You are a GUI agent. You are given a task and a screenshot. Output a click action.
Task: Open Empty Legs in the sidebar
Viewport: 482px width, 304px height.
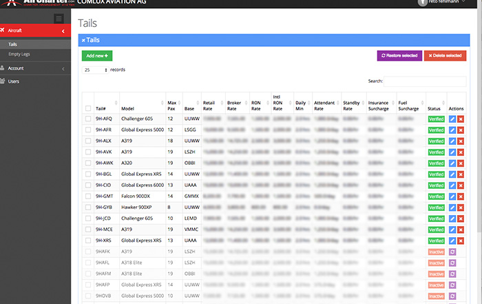[20, 54]
